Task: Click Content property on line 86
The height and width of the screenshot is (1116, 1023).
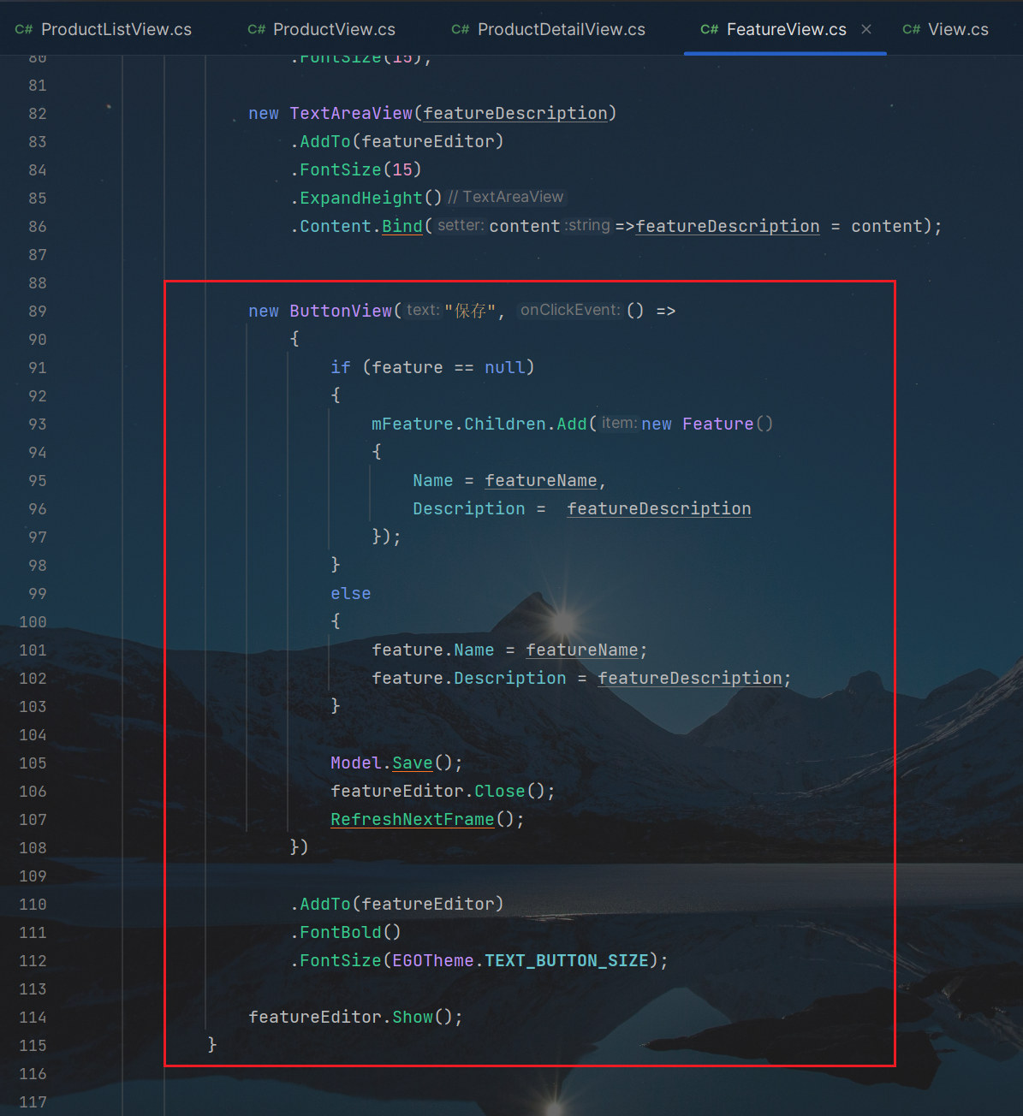Action: coord(336,227)
